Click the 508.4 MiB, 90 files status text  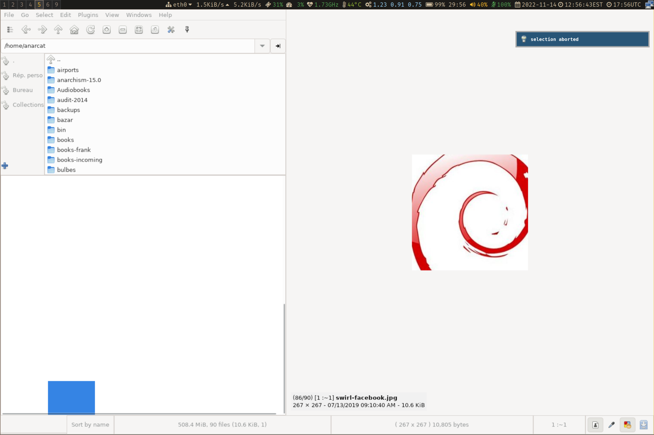tap(222, 425)
